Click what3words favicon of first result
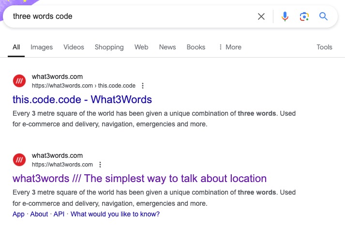Image resolution: width=345 pixels, height=229 pixels. tap(19, 81)
